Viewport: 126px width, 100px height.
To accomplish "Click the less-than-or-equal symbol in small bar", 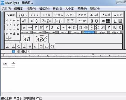I will coord(58,28).
